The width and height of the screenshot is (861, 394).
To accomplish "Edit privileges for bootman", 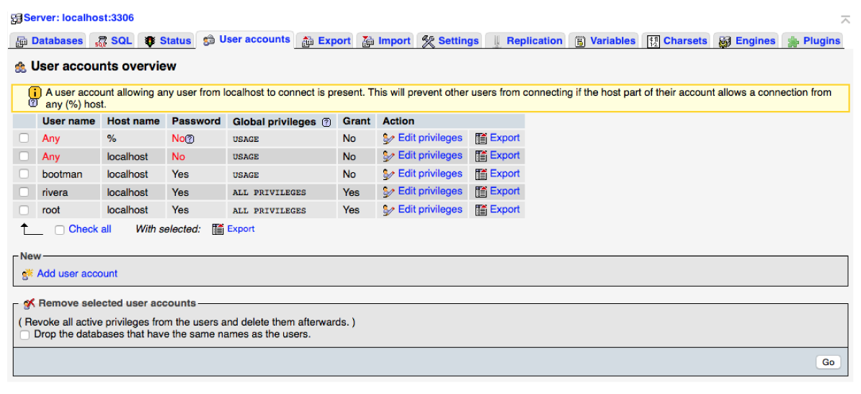I will pyautogui.click(x=430, y=174).
